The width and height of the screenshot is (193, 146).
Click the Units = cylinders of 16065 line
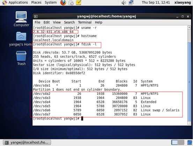coord(79,61)
